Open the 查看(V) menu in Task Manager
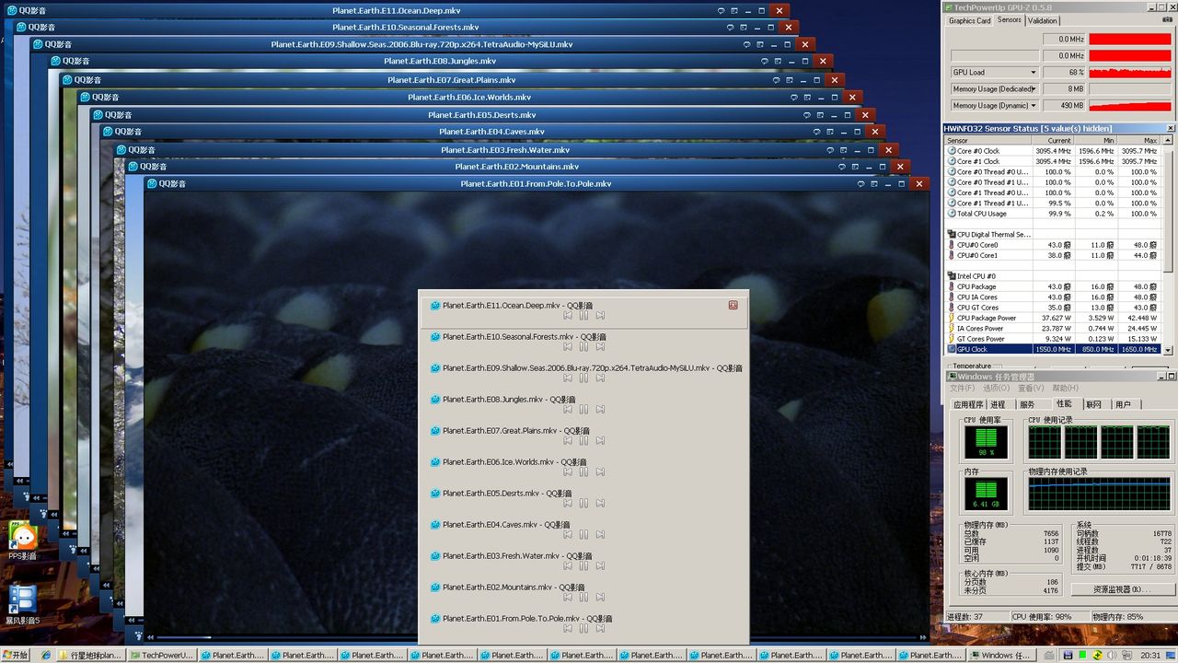 click(1032, 389)
